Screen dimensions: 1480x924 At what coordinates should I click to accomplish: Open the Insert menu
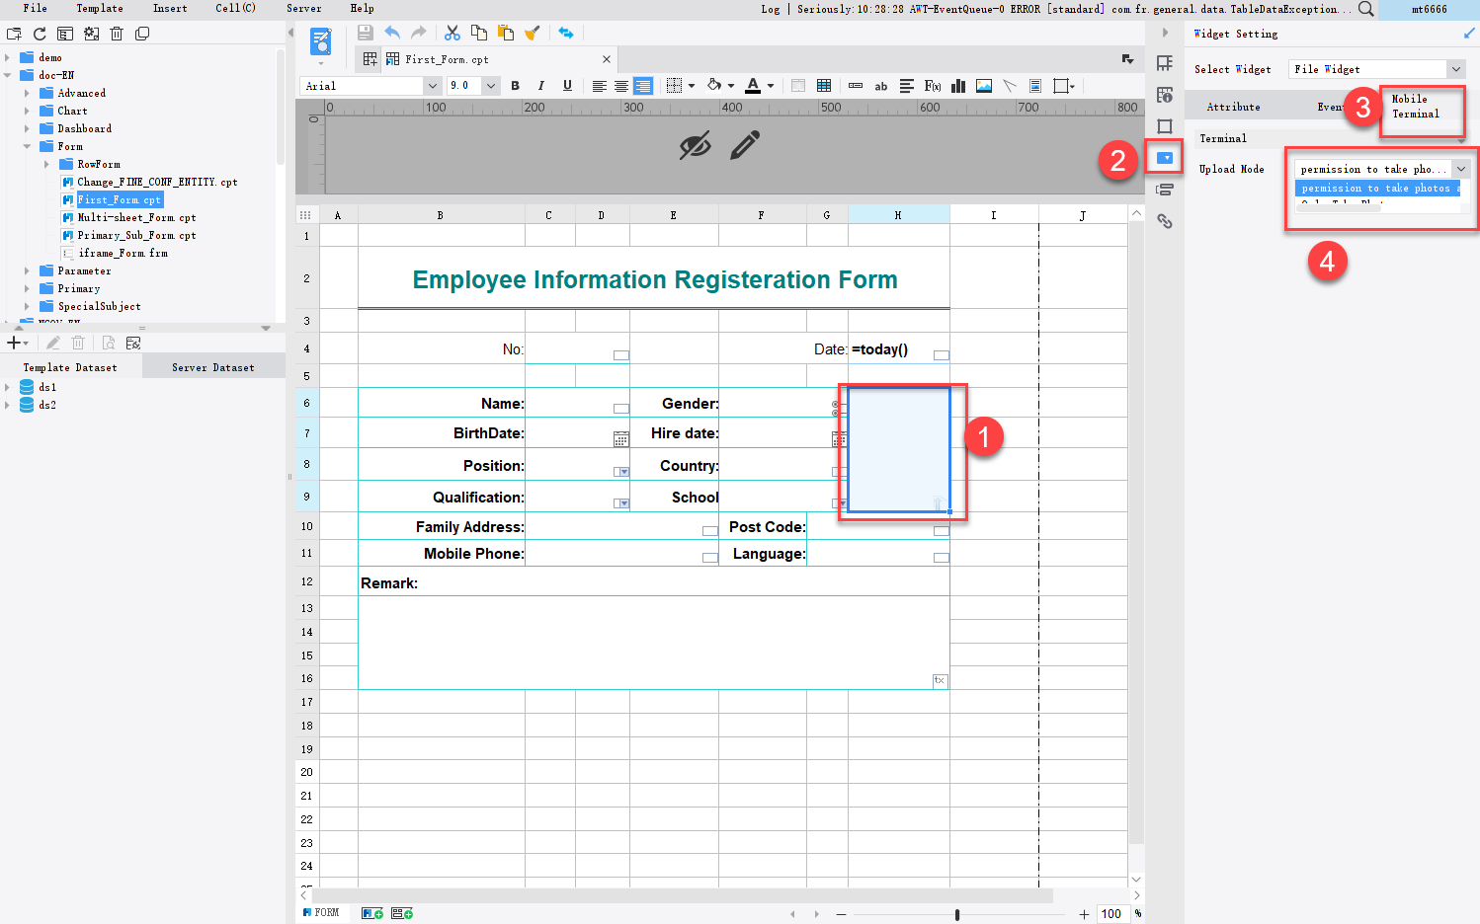pyautogui.click(x=170, y=8)
